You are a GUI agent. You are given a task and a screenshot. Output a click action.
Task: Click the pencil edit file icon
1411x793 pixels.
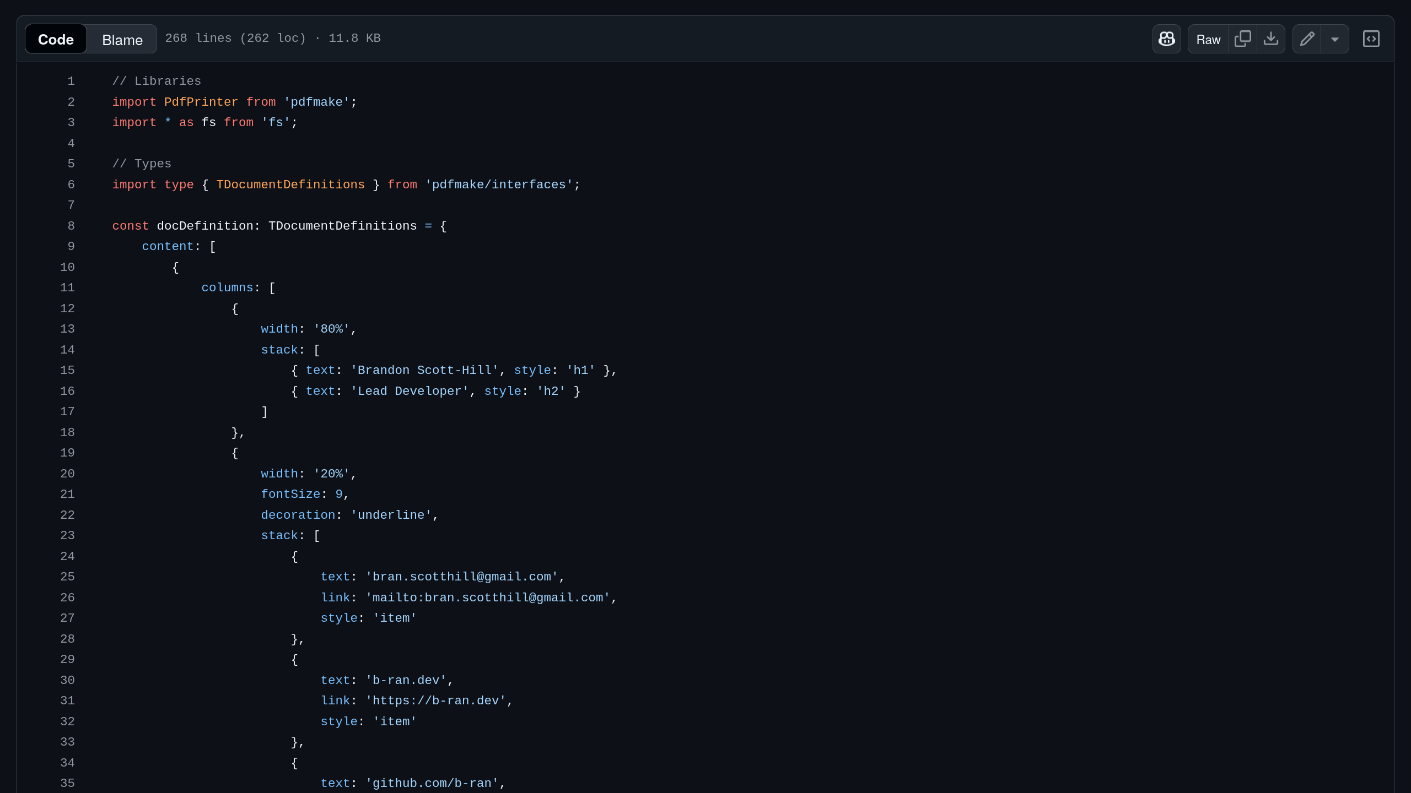[x=1307, y=39]
